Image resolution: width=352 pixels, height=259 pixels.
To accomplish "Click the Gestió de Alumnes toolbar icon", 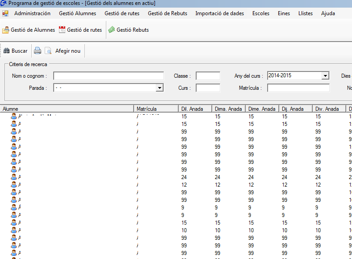I will coord(6,30).
